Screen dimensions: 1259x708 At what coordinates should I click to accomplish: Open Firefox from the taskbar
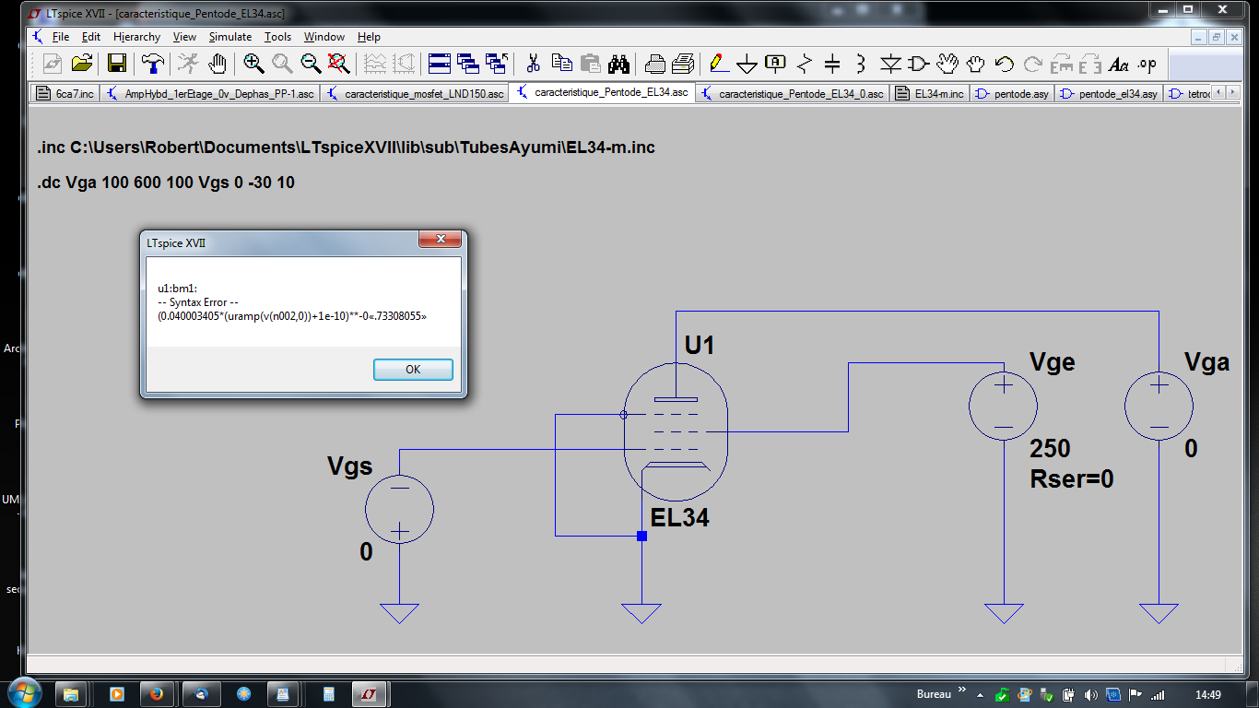pos(157,693)
